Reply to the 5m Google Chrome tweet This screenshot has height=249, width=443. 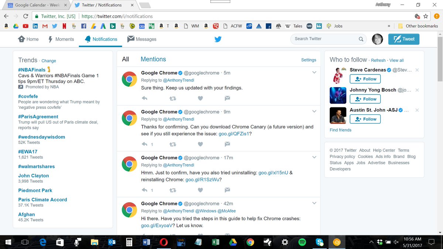tap(145, 98)
